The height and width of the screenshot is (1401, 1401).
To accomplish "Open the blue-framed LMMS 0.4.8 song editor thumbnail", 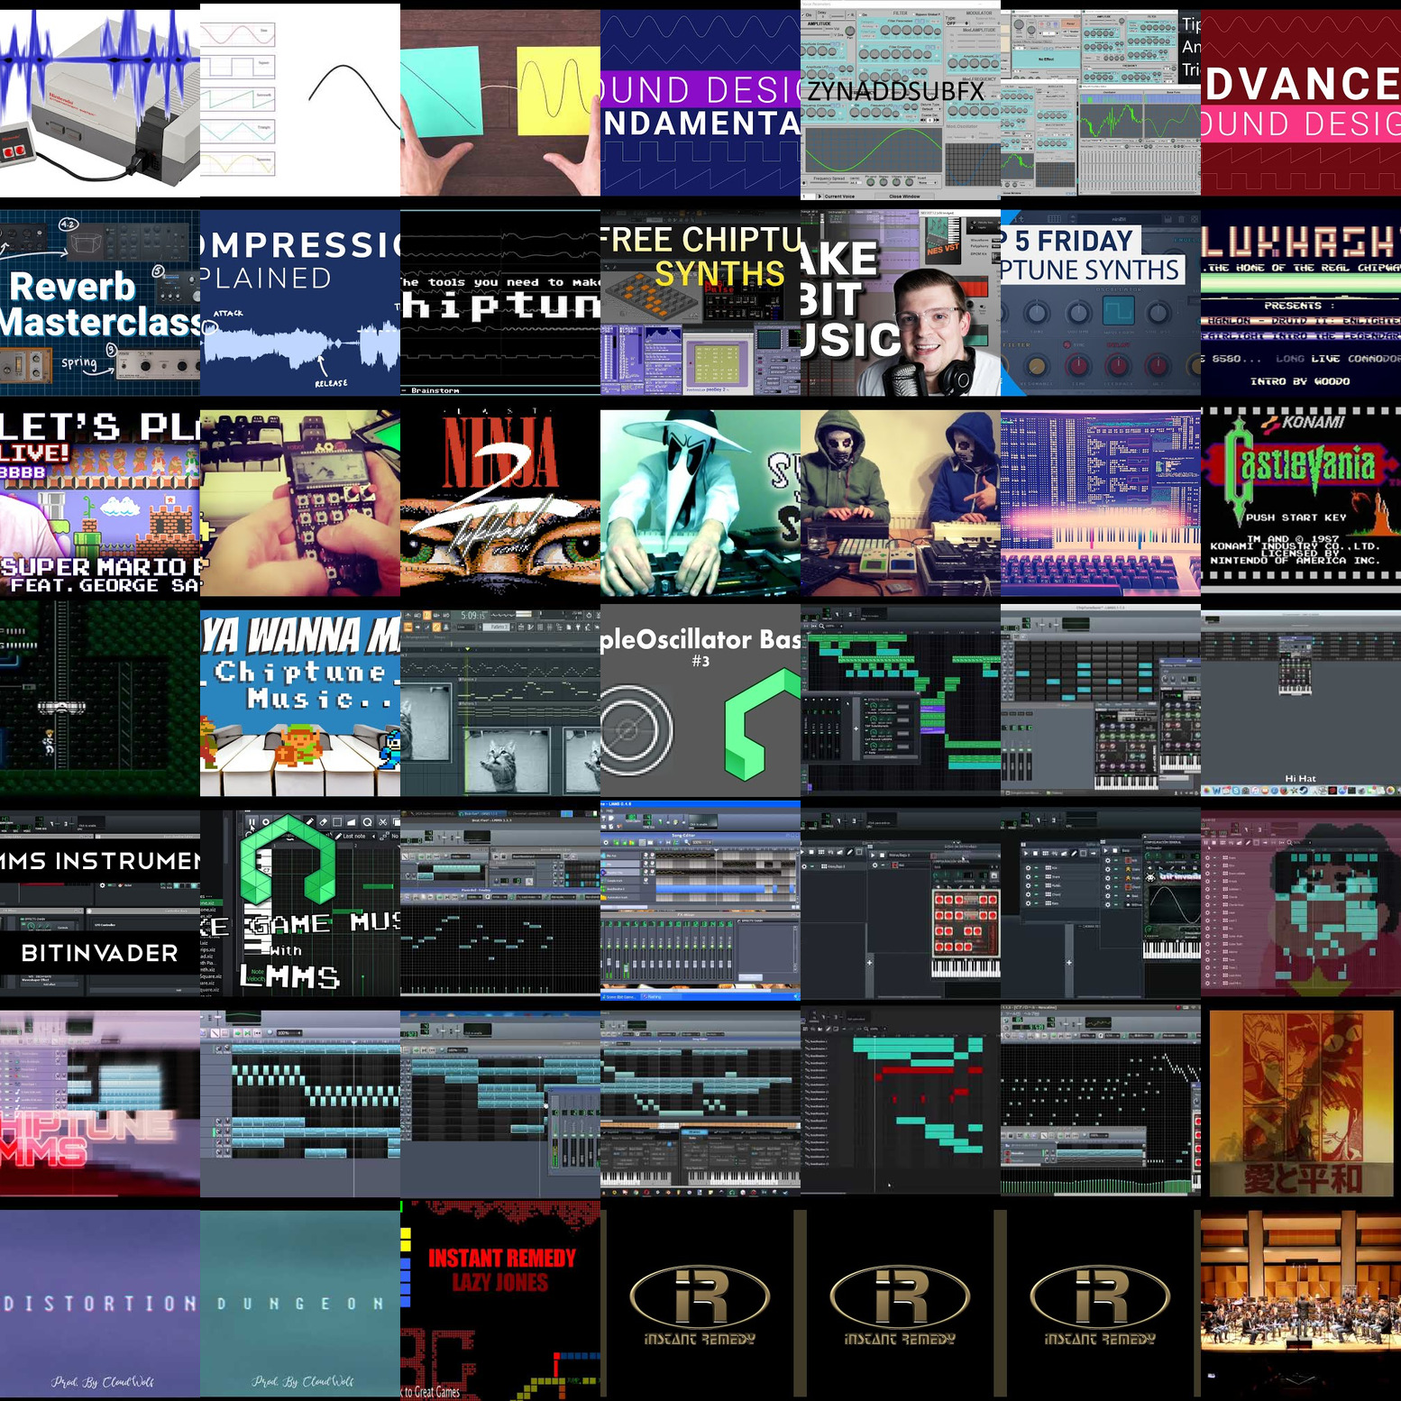I will point(700,901).
